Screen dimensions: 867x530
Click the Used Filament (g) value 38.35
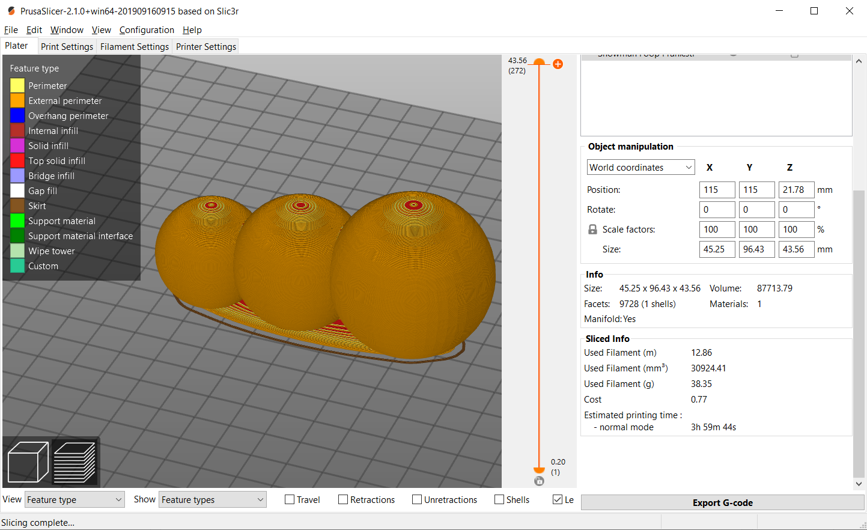click(701, 384)
